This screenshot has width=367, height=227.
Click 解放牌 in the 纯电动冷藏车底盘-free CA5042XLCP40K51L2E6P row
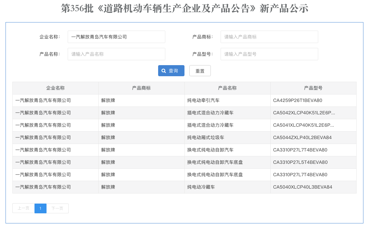tap(108, 113)
